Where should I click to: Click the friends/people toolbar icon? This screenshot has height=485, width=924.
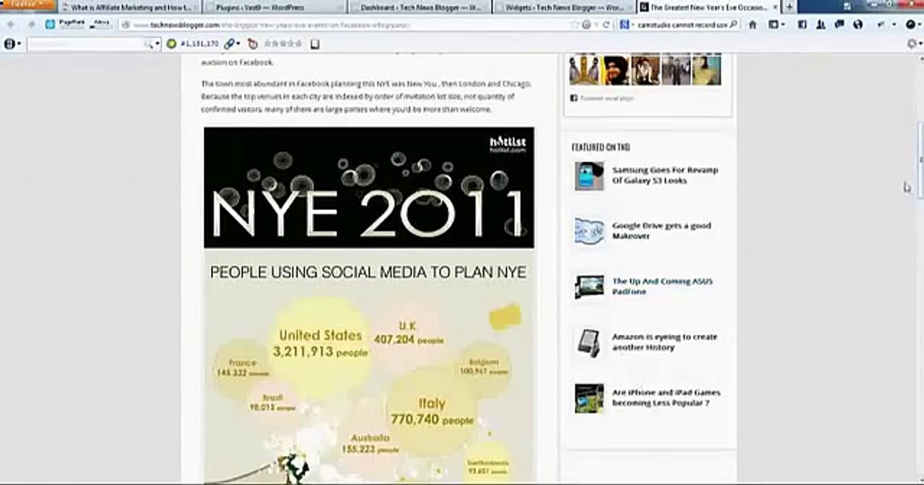tap(820, 25)
